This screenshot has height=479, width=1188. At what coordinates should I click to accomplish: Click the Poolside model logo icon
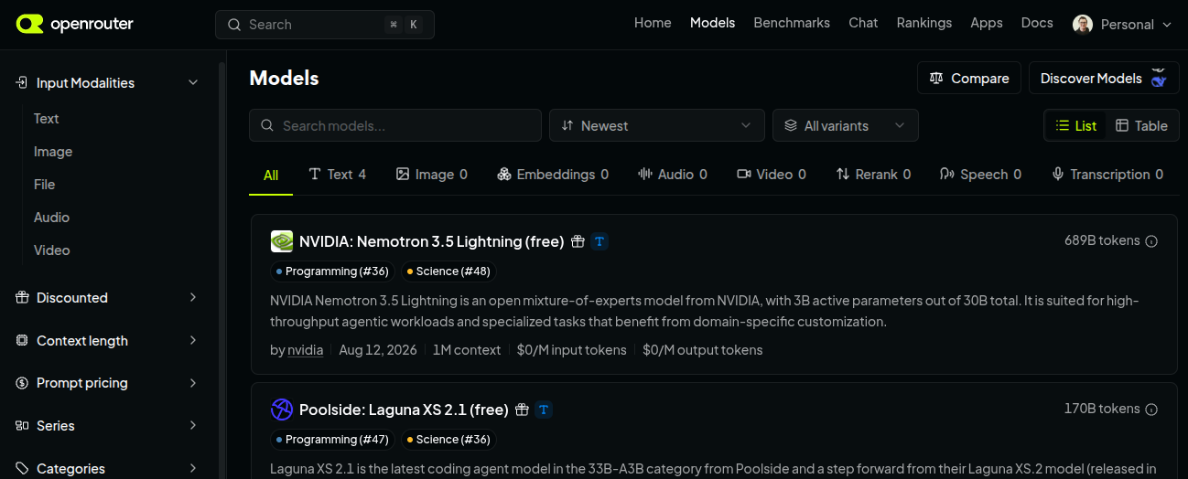click(x=282, y=410)
